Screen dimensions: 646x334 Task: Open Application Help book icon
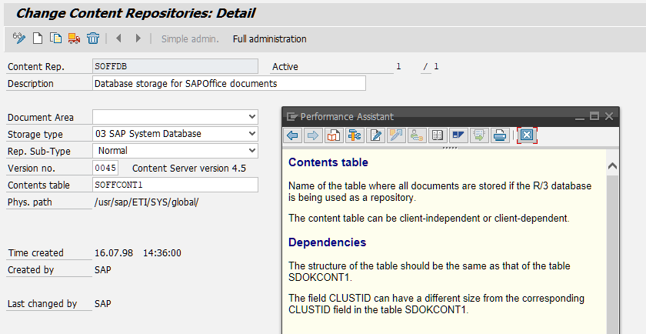[x=334, y=135]
